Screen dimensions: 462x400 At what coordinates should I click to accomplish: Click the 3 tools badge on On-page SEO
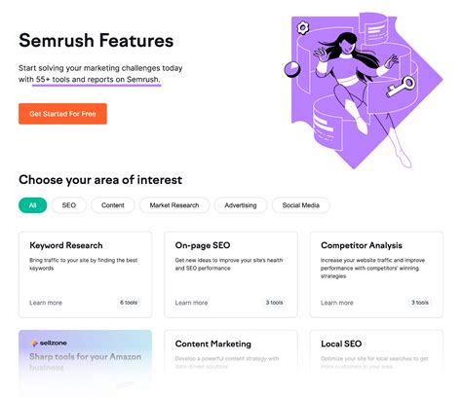[274, 303]
